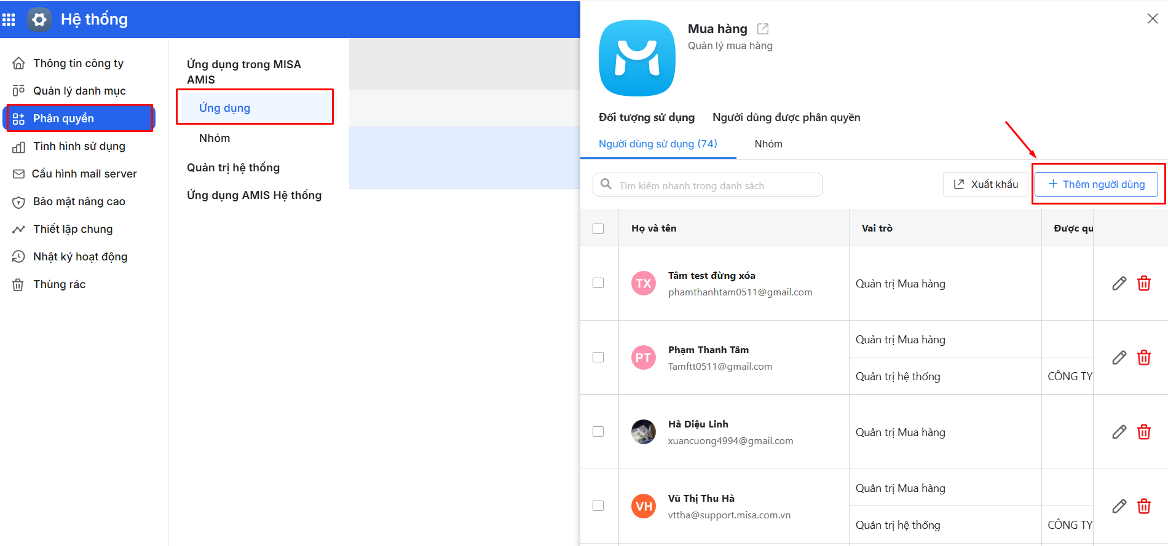Delete Vũ Thị Thu Hà with trash icon

1144,506
